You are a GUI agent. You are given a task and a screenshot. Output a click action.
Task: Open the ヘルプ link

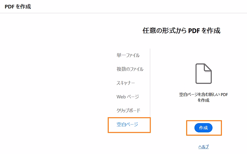click(204, 147)
